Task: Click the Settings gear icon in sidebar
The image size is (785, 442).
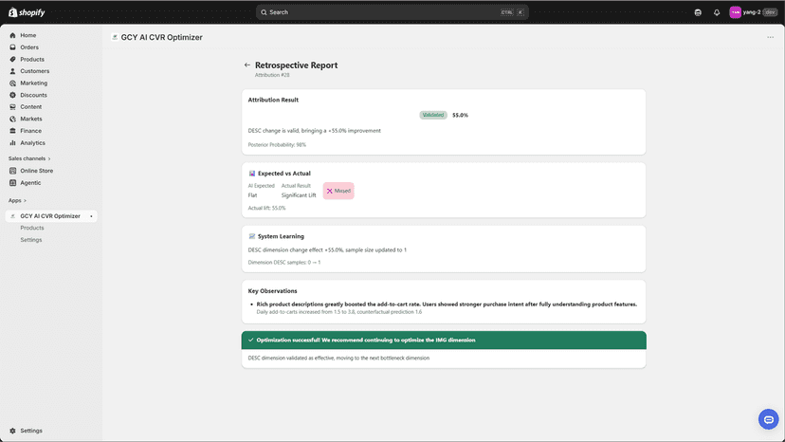Action: [x=12, y=431]
